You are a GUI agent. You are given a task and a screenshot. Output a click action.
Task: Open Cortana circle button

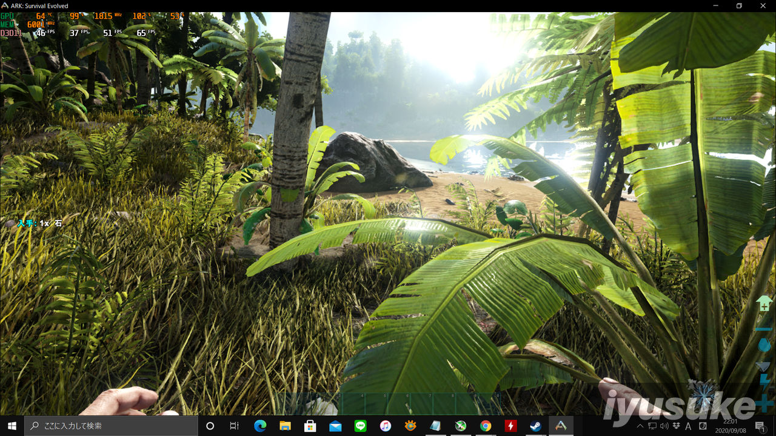[210, 426]
